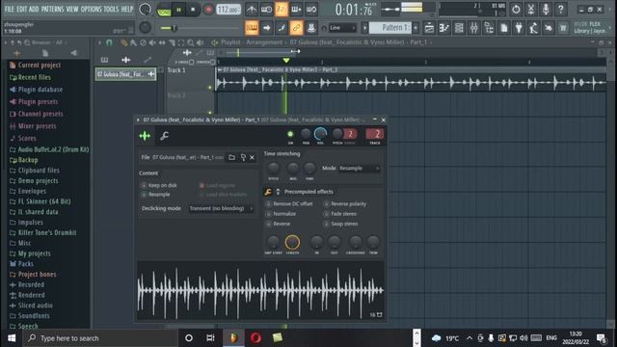Click the taskbar search box
Viewport: 617px width, 347px height.
[100, 338]
